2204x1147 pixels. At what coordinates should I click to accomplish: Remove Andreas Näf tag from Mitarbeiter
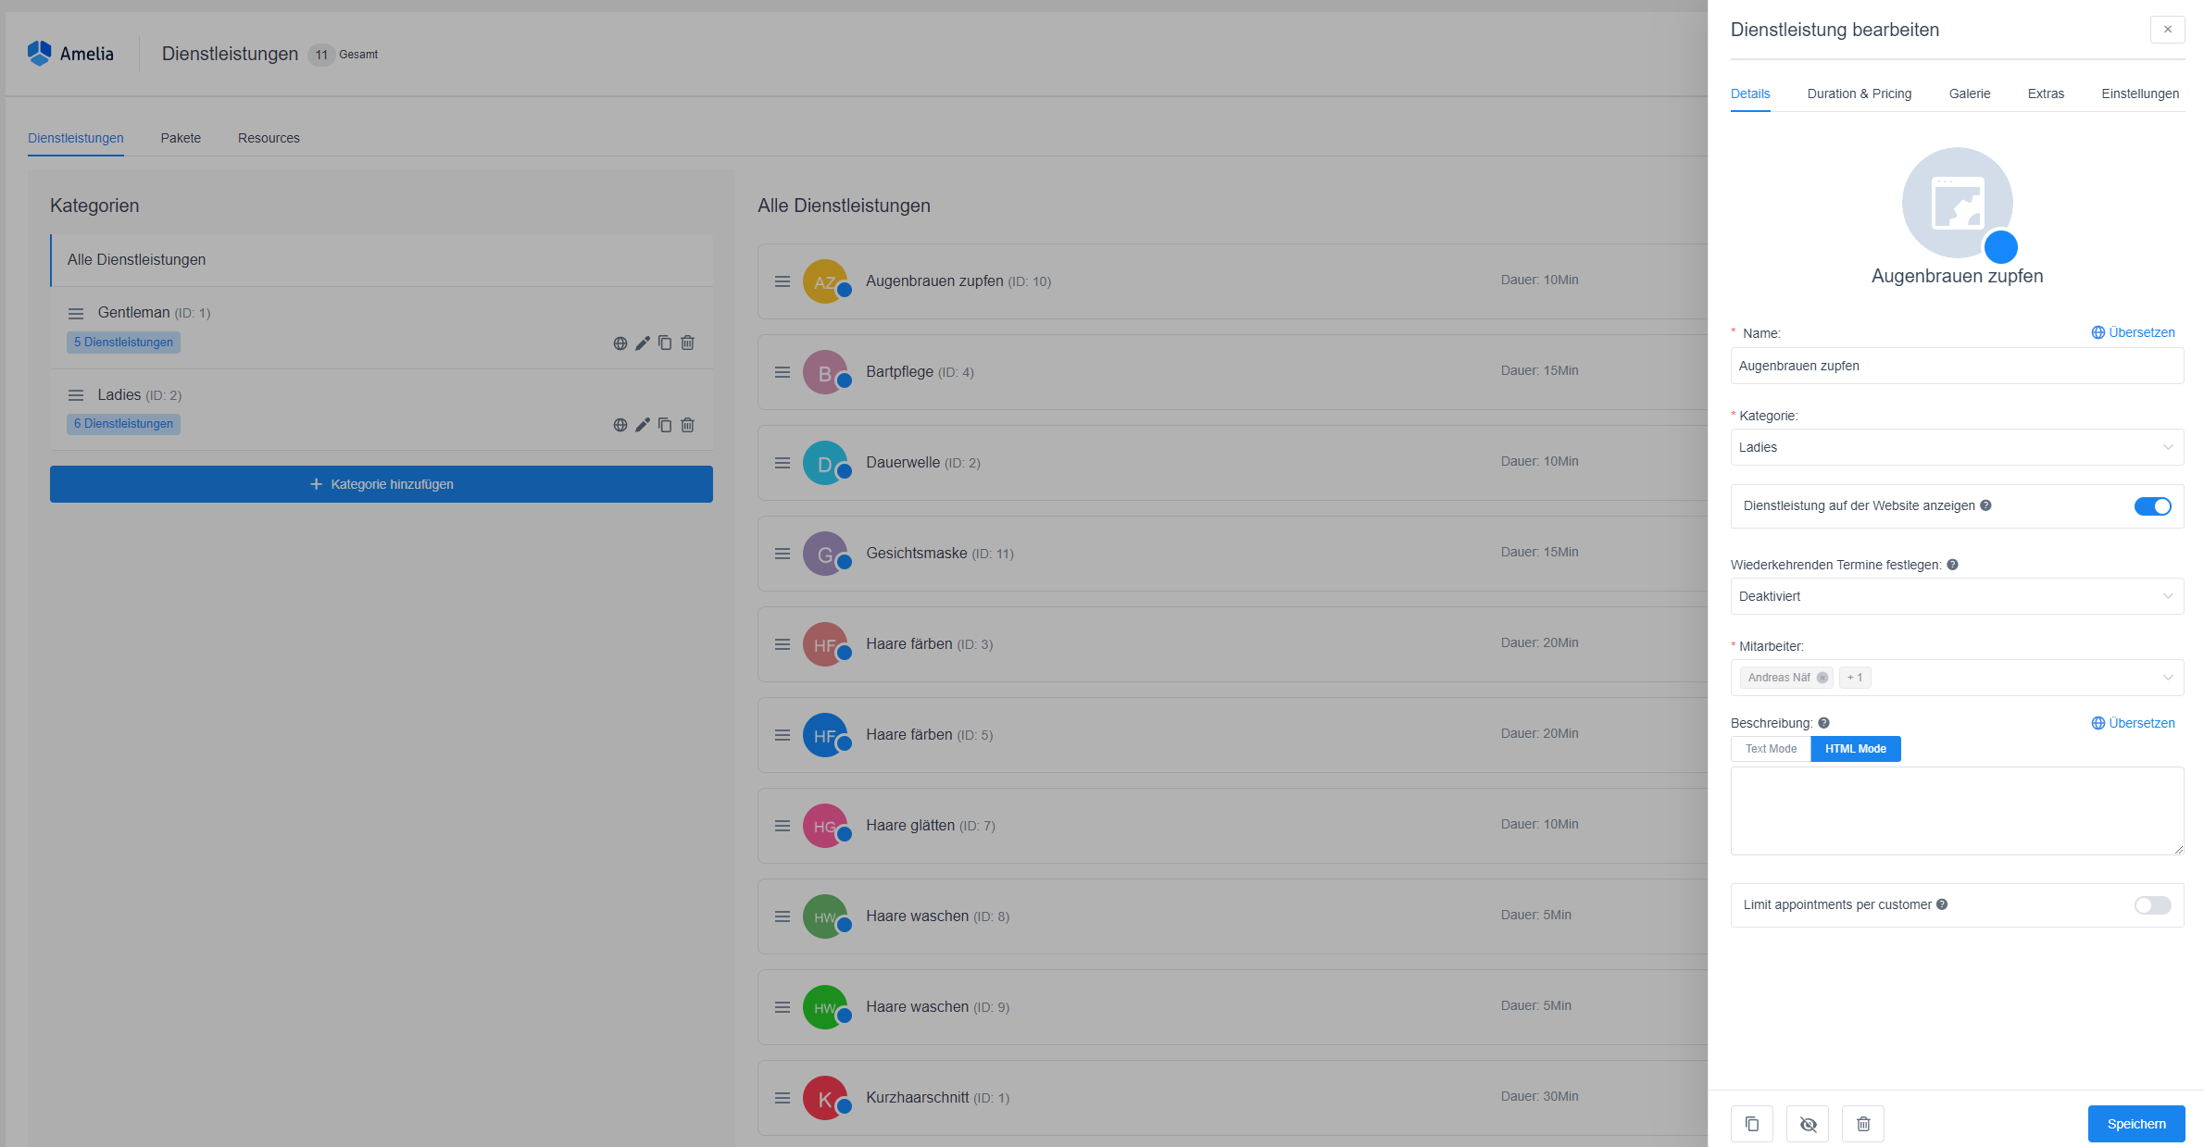pos(1822,678)
